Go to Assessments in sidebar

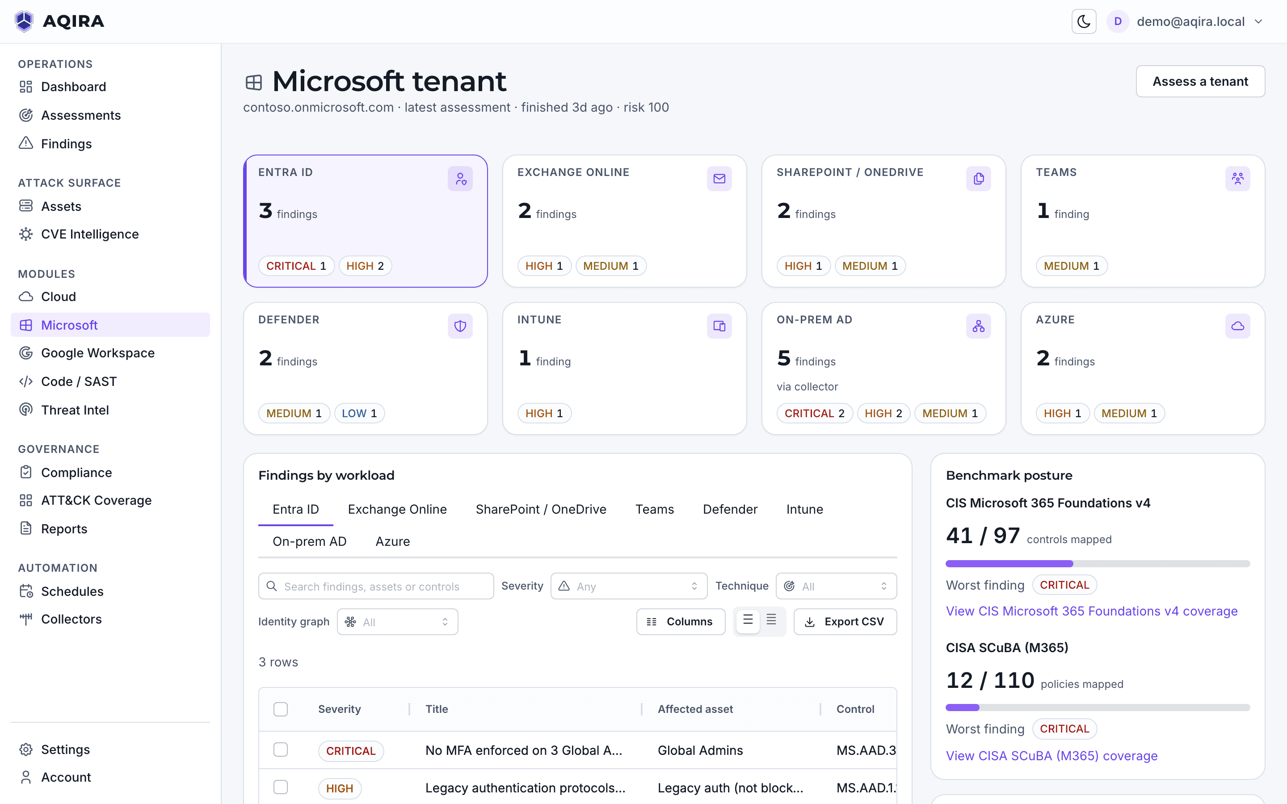tap(110, 115)
